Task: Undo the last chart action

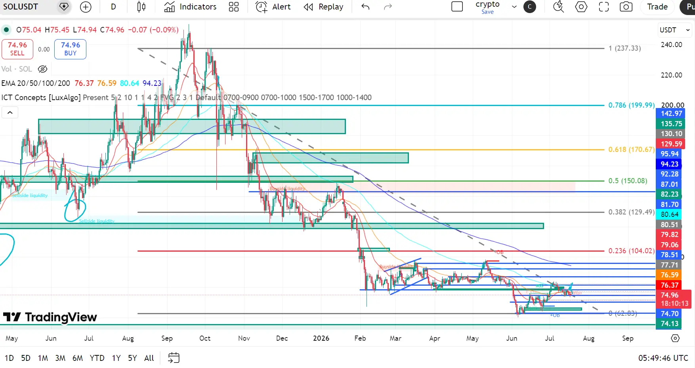Action: (x=365, y=7)
